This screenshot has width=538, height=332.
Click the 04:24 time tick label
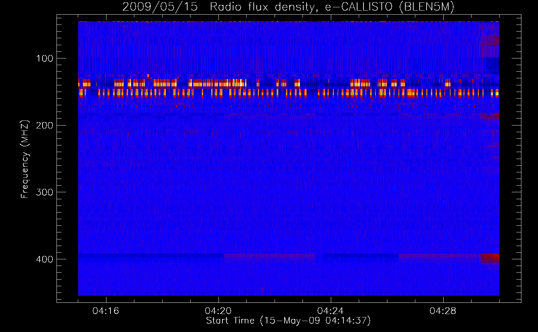331,311
